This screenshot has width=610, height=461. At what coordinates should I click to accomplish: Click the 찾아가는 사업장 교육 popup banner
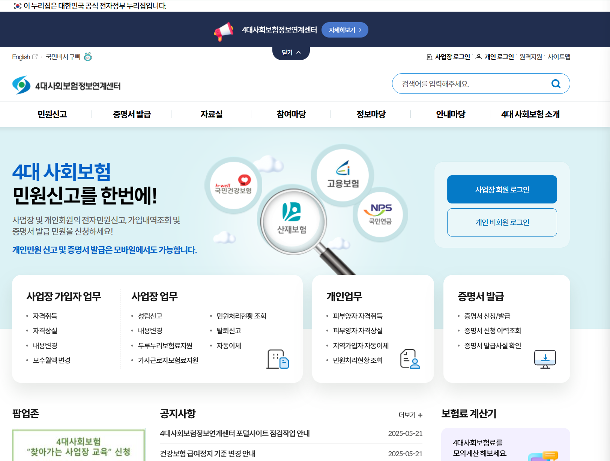78,446
